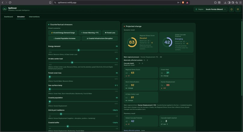Open Brave wallet icon in toolbar

click(233, 2)
